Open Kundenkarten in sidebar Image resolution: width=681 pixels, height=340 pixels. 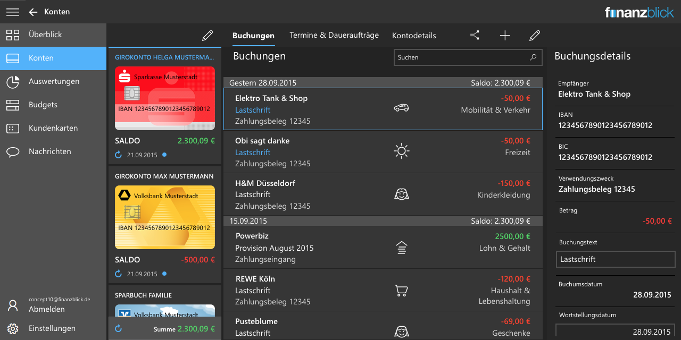53,129
